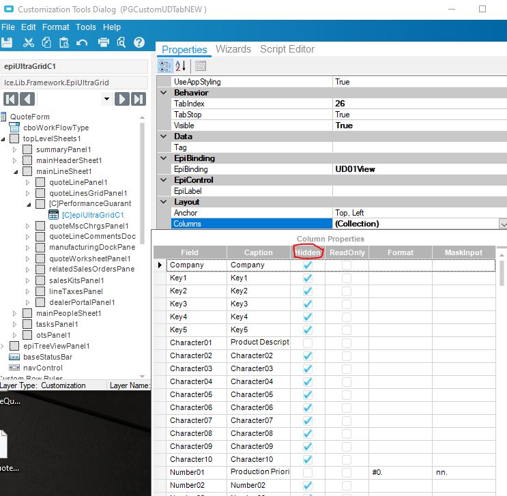Open the Tools menu
This screenshot has height=496, width=507.
[x=86, y=27]
